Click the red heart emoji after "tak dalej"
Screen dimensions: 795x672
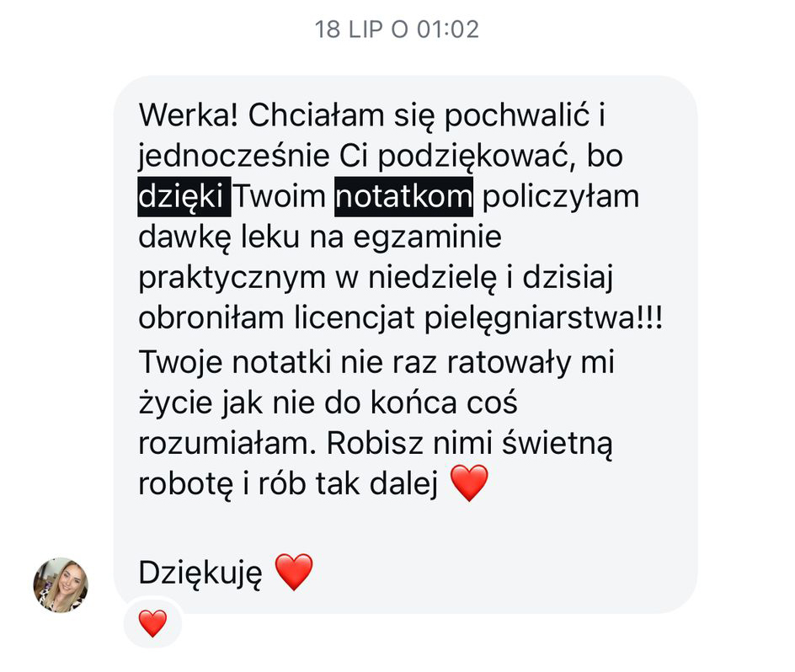point(469,483)
